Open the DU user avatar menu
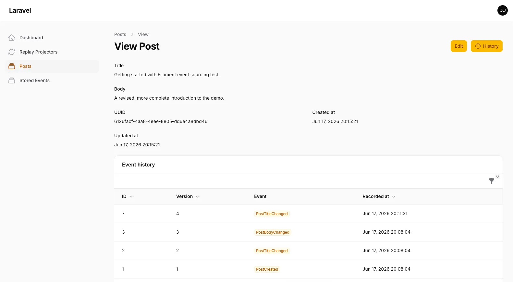Screen dimensions: 513x282 (x=503, y=10)
